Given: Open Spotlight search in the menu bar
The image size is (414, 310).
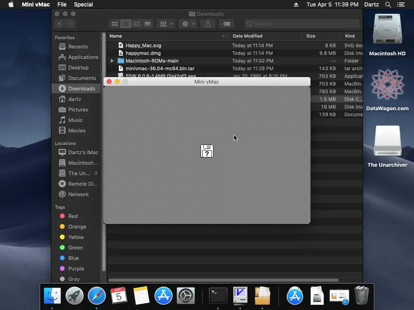Looking at the screenshot, I should pyautogui.click(x=388, y=4).
